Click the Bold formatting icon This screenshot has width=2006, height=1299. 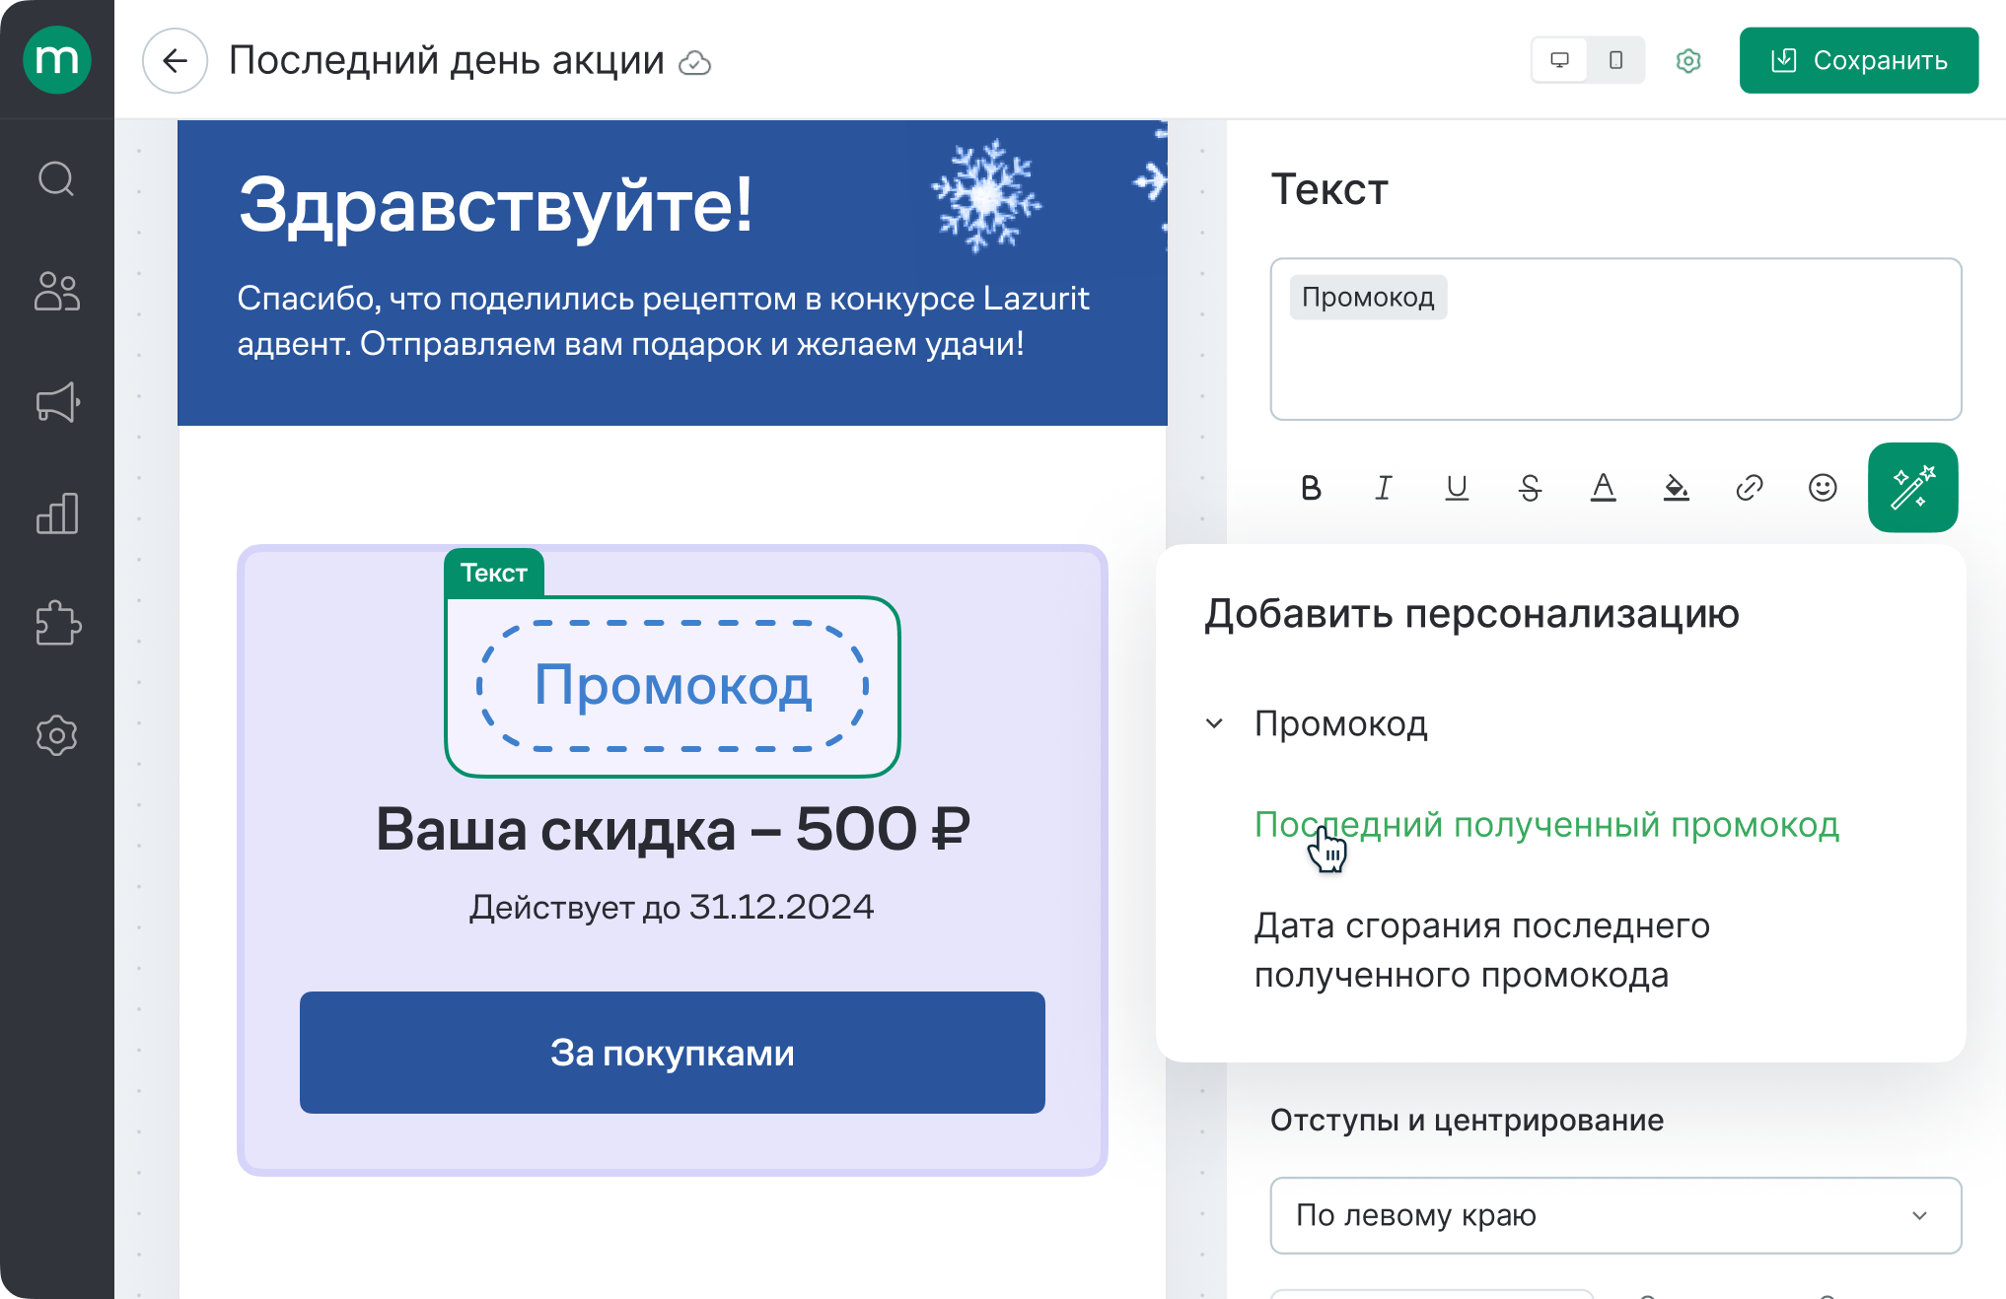pyautogui.click(x=1311, y=488)
